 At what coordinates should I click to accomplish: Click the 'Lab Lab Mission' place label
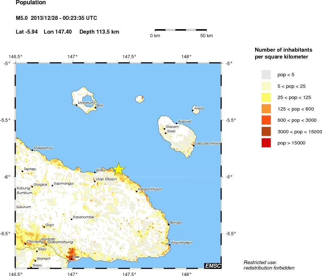207,143
